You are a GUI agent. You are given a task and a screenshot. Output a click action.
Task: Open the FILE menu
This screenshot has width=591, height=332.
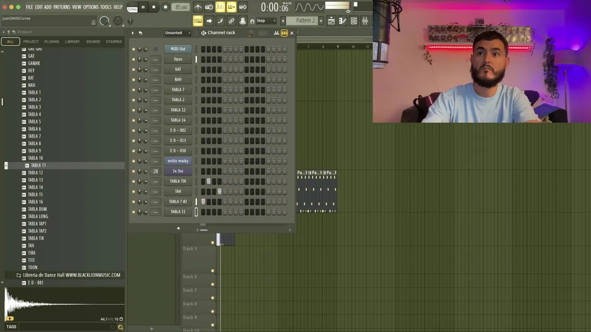(x=29, y=7)
